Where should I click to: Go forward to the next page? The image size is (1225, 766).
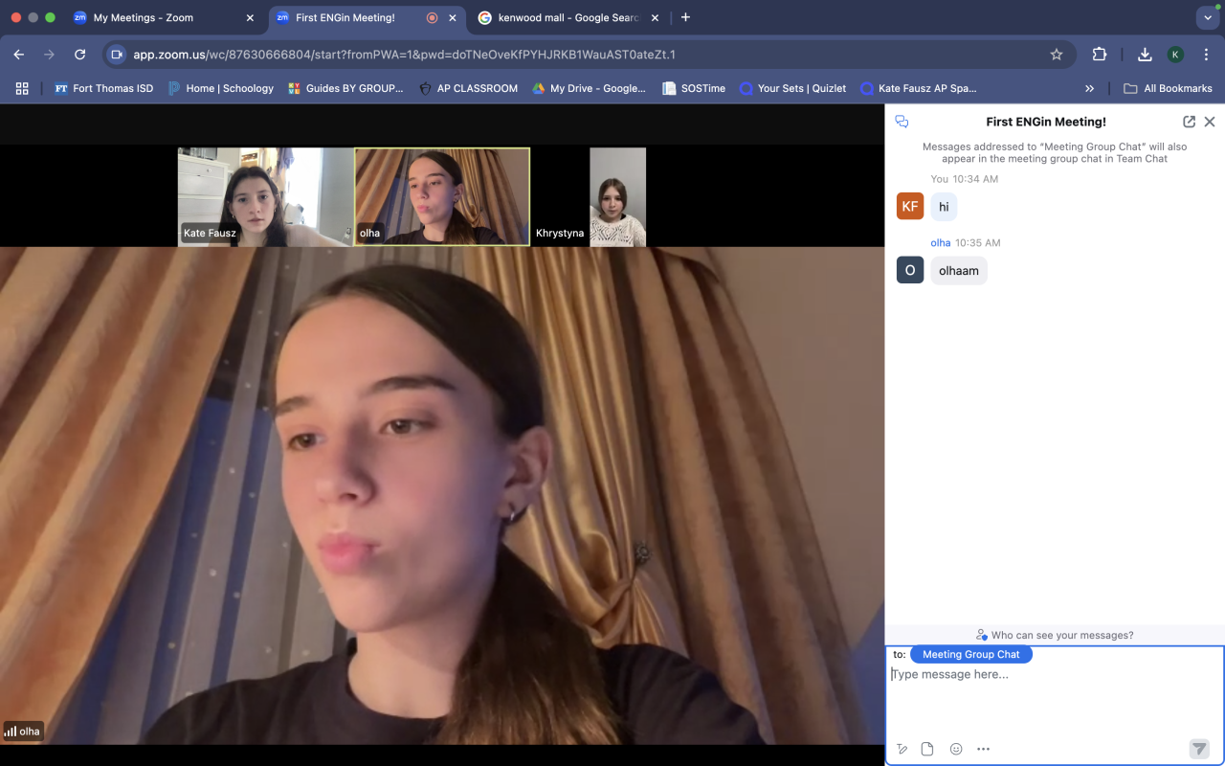[50, 55]
